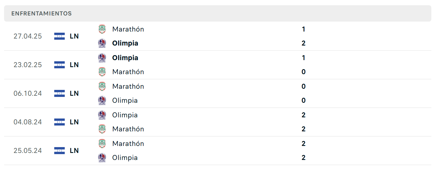Click Honduras flag beside 27.04.25 date
Screen dimensions: 436x169
click(59, 36)
